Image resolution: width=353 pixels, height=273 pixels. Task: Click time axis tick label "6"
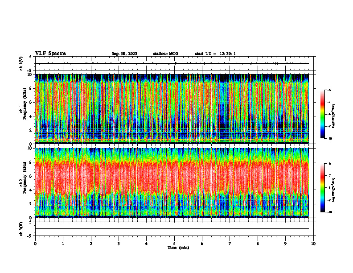(x=202, y=244)
